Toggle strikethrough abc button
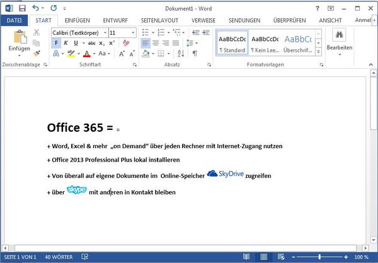Viewport: 378px width, 263px height. (x=91, y=43)
